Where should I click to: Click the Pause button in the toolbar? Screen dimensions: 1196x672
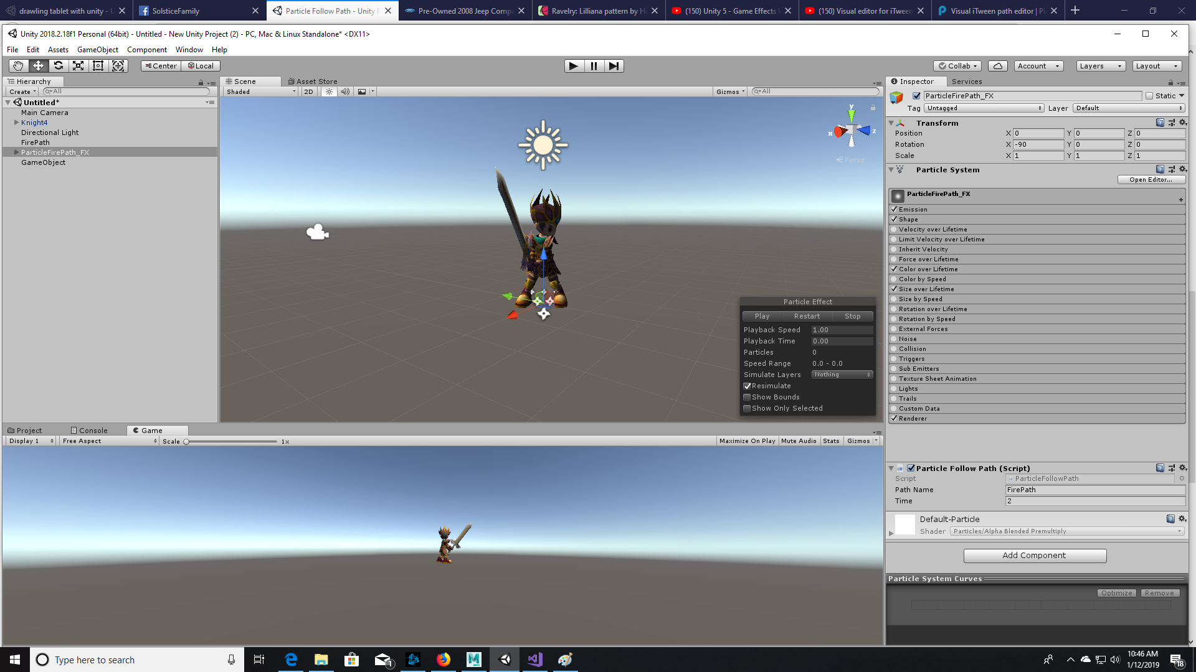point(594,65)
